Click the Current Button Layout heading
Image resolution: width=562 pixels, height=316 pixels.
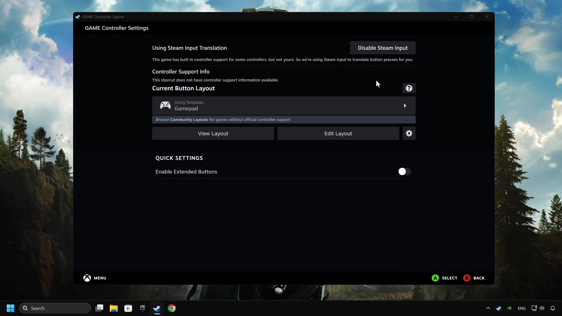184,88
